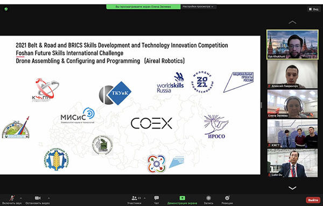Expand video options arrow beside camera

(x=49, y=198)
